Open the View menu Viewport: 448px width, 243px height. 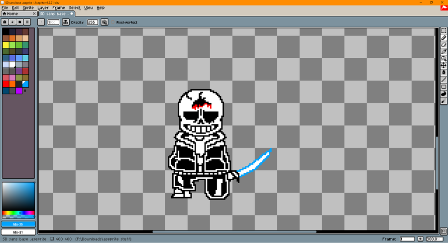click(x=89, y=8)
